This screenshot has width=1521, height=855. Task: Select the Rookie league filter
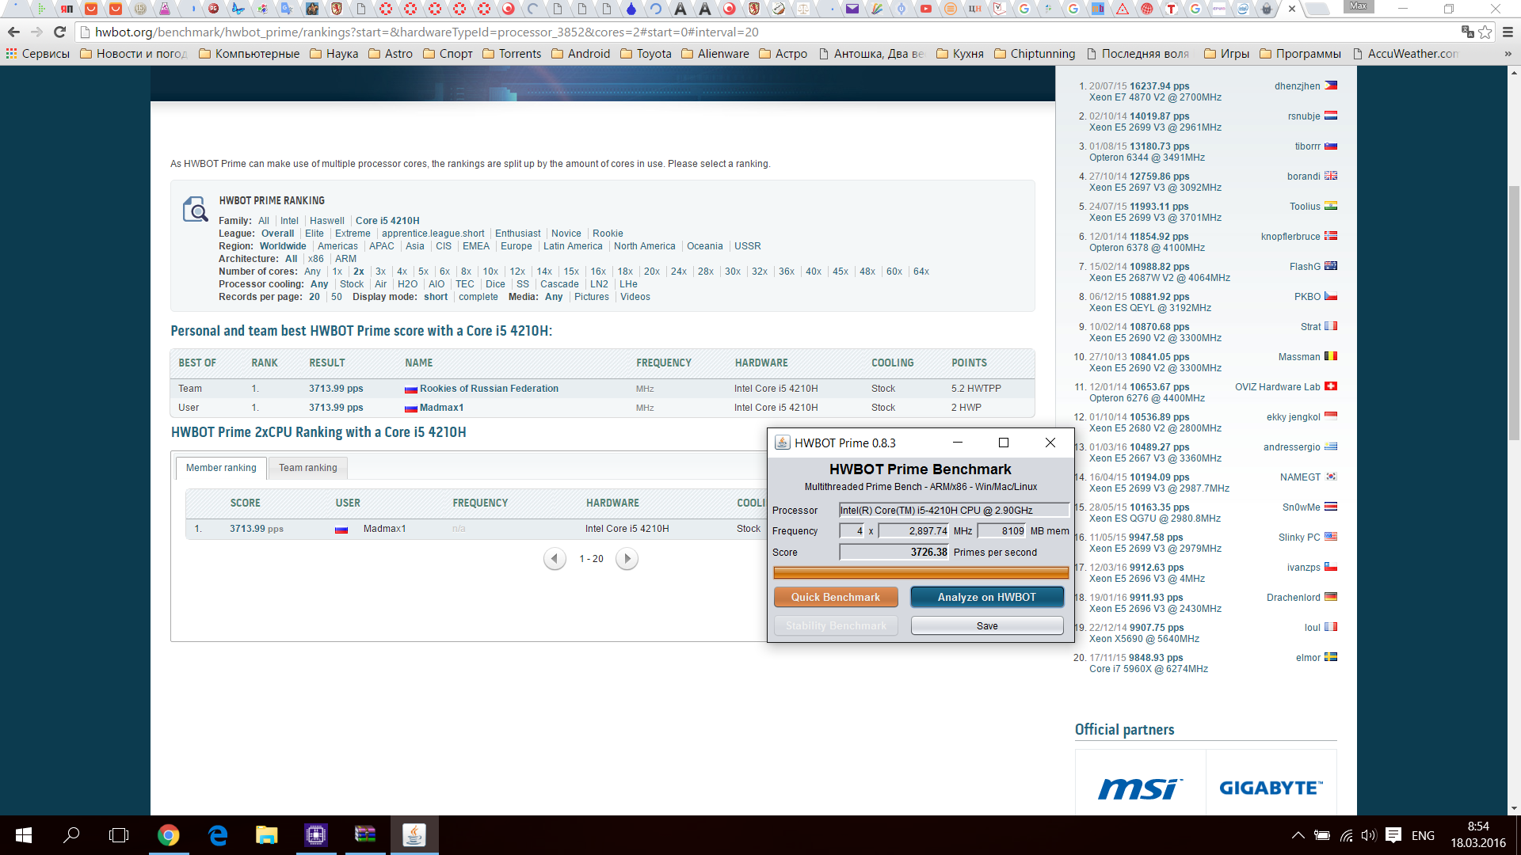[x=608, y=234]
